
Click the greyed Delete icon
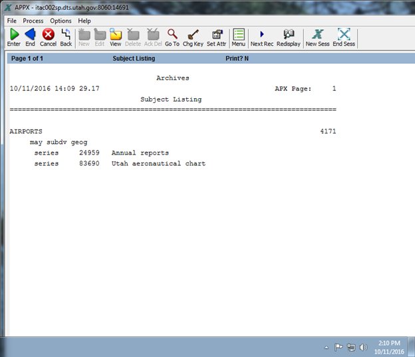133,35
